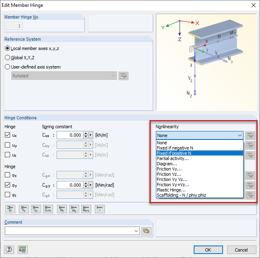Viewport: 260px width, 258px height.
Task: Click the Cφy spring constant field
Action: tap(70, 185)
